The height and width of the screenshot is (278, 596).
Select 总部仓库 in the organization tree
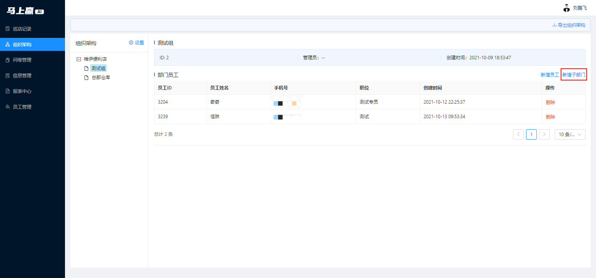point(100,77)
